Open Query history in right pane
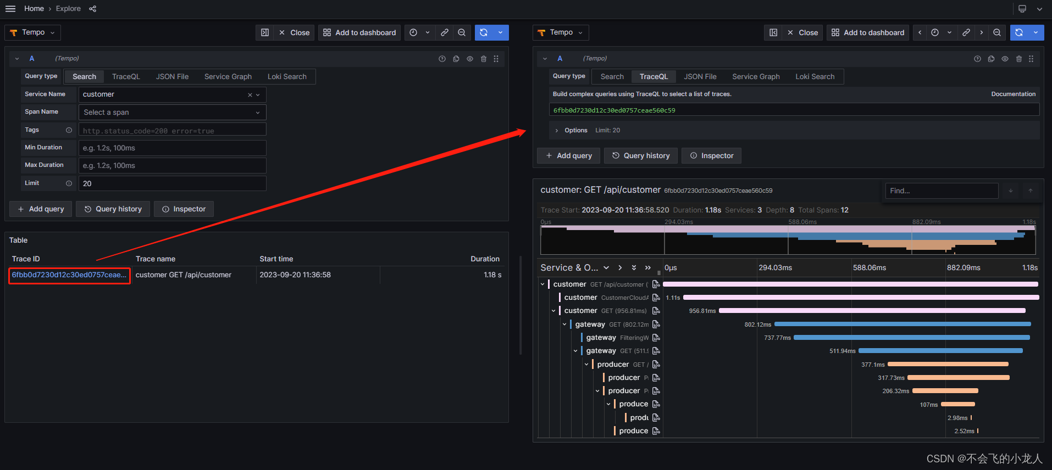Screen dimensions: 1052x470 (641, 156)
